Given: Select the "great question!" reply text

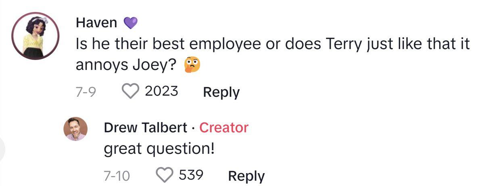Looking at the screenshot, I should tap(159, 149).
